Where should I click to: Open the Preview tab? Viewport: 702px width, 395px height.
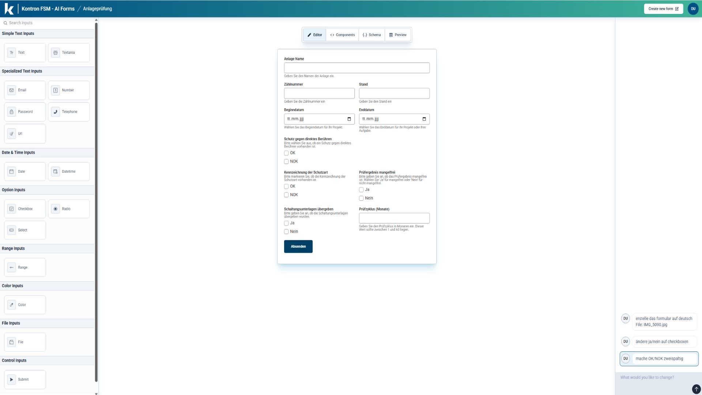click(398, 35)
